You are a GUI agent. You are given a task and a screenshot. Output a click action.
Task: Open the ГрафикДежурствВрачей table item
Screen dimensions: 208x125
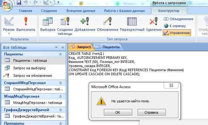(x=34, y=116)
